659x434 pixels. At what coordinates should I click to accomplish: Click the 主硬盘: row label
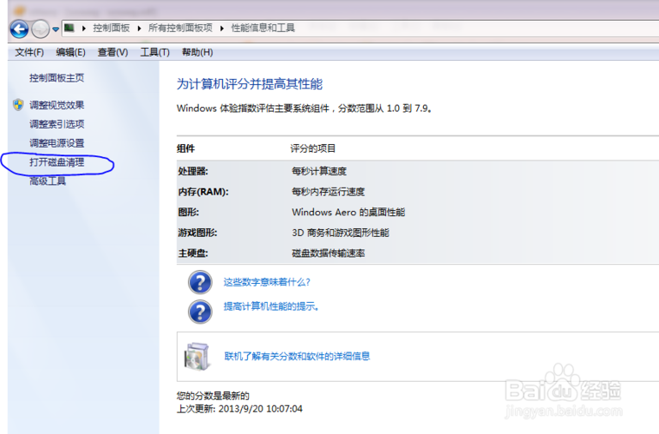tap(192, 253)
